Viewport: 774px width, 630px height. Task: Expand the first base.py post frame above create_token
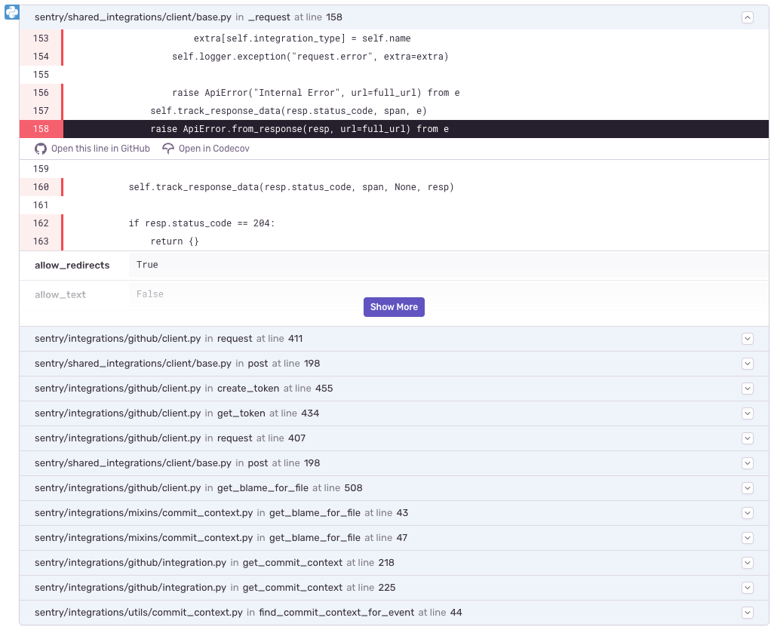click(748, 364)
